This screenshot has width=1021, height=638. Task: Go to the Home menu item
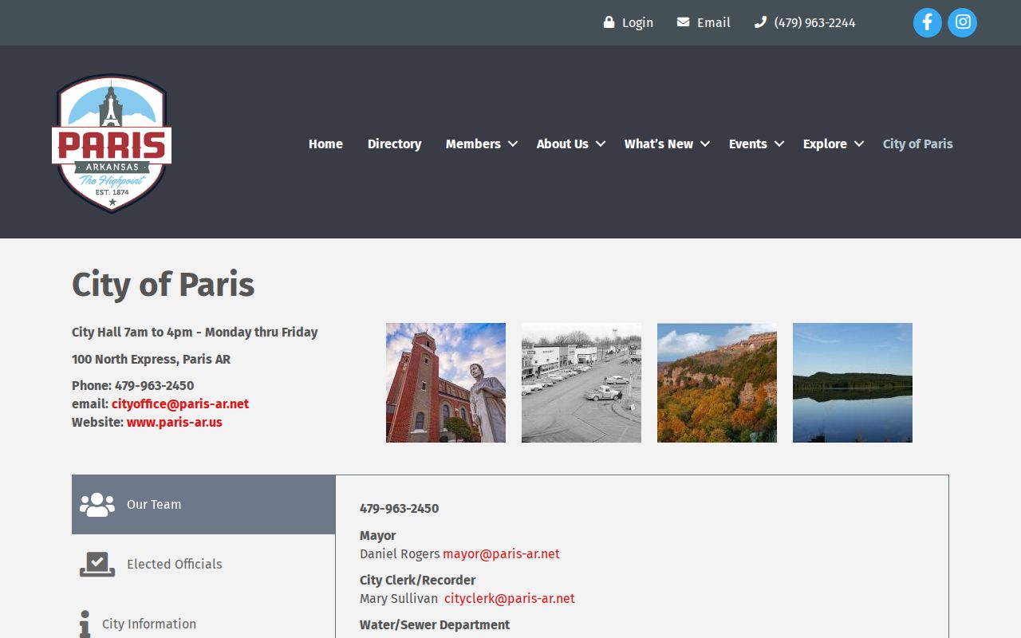(325, 144)
